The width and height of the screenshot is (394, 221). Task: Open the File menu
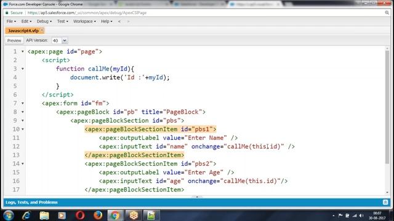click(11, 21)
